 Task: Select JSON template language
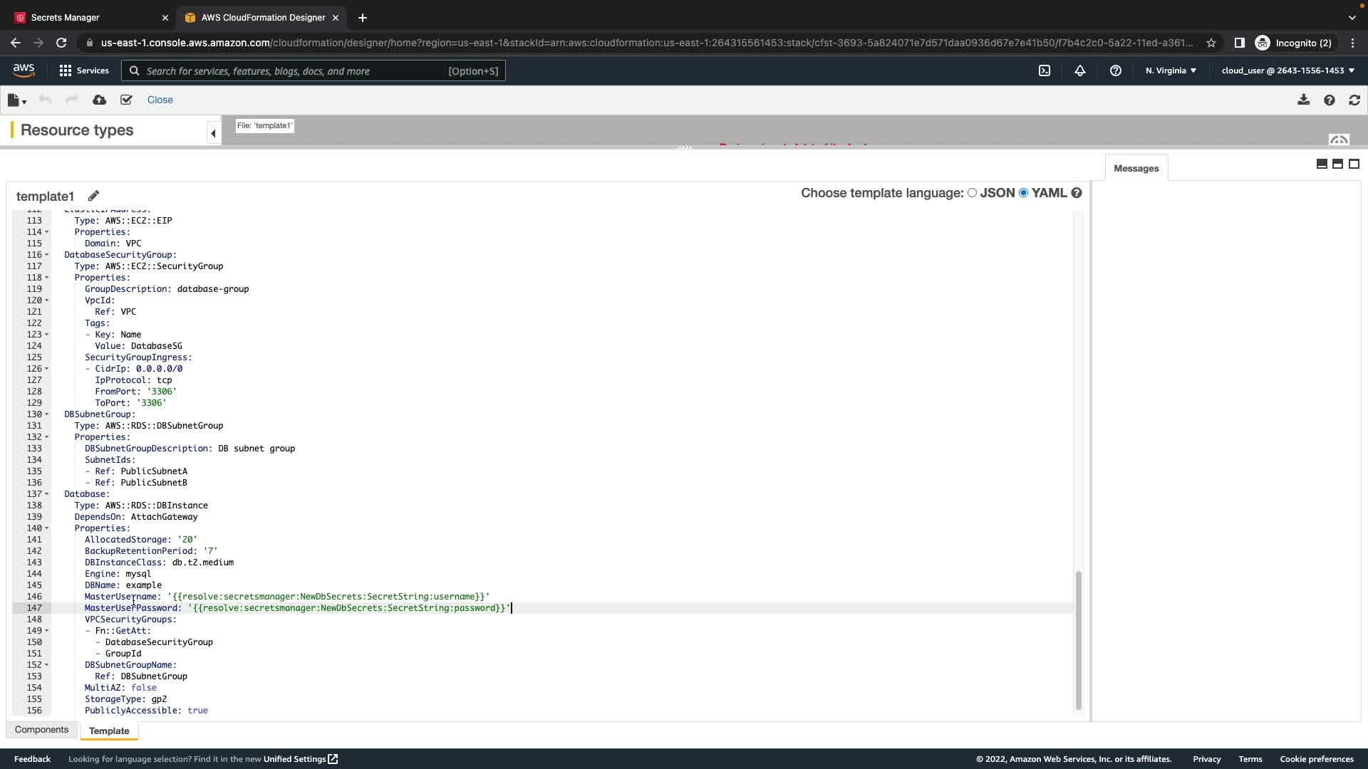pos(972,193)
